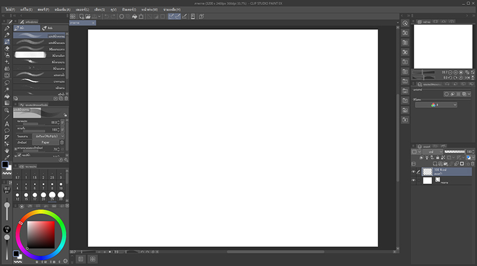Click the Paper texture button
The height and width of the screenshot is (266, 477).
pos(45,142)
